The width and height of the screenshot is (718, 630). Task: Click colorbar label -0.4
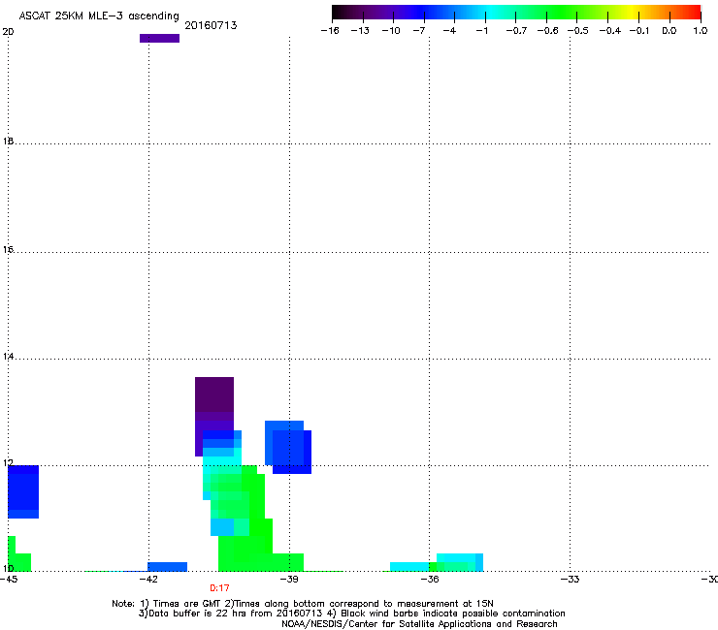pos(610,31)
